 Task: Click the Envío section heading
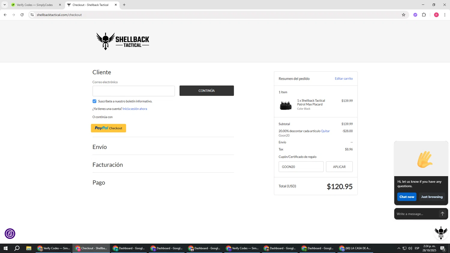[100, 147]
